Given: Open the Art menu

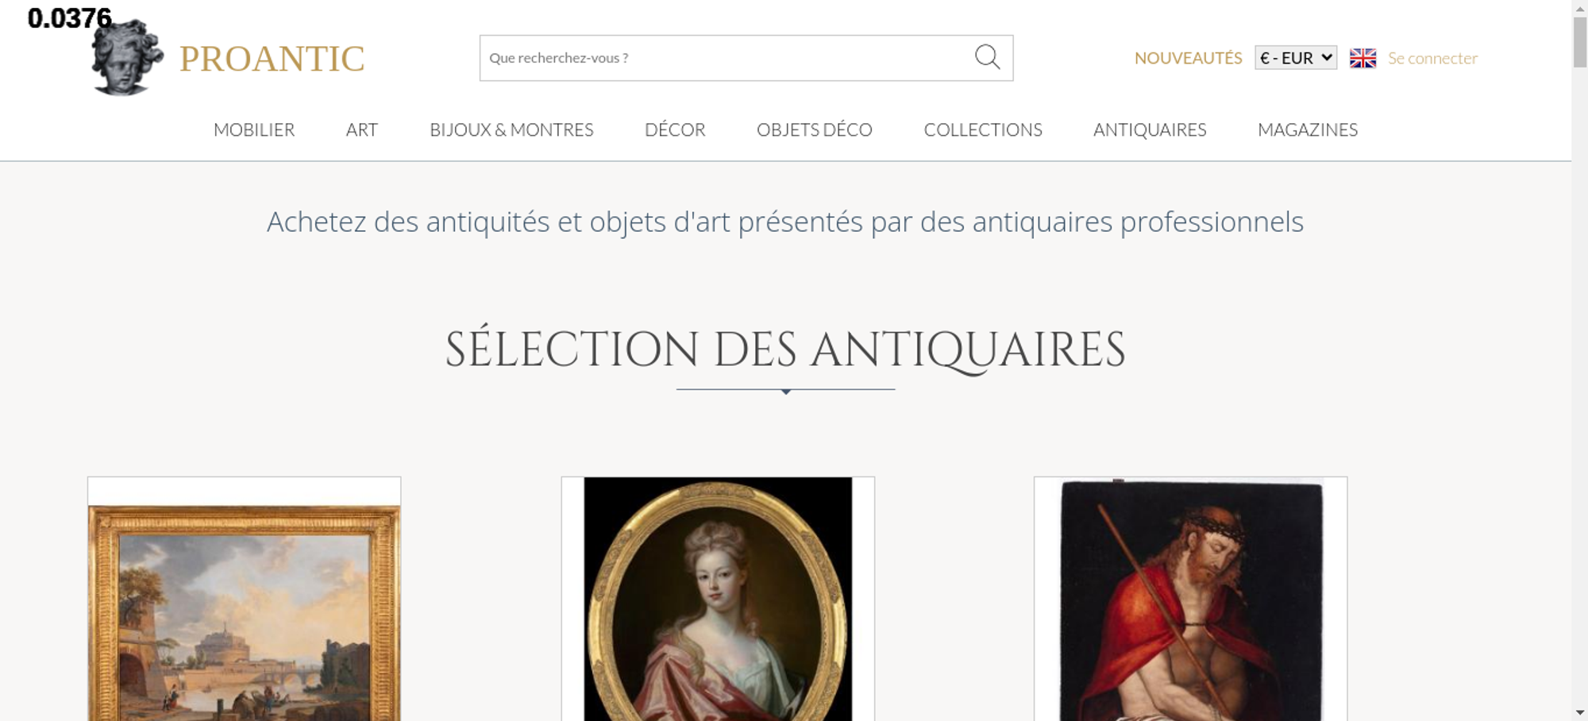Looking at the screenshot, I should [361, 130].
